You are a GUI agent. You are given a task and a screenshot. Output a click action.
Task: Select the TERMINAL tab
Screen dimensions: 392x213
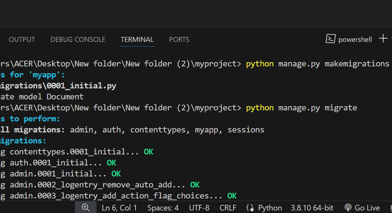[x=137, y=40]
